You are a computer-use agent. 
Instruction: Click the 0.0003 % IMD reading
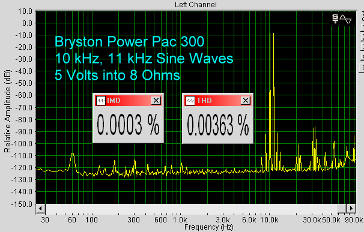(128, 125)
